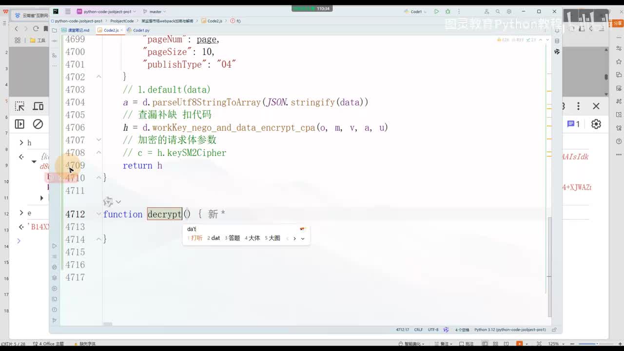Open more run actions menu

(459, 11)
